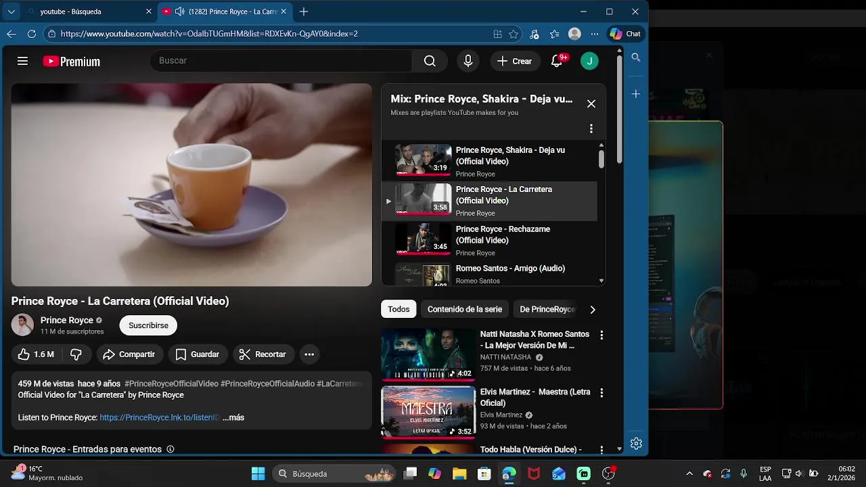Click down arrow of page scrollbar

[619, 449]
